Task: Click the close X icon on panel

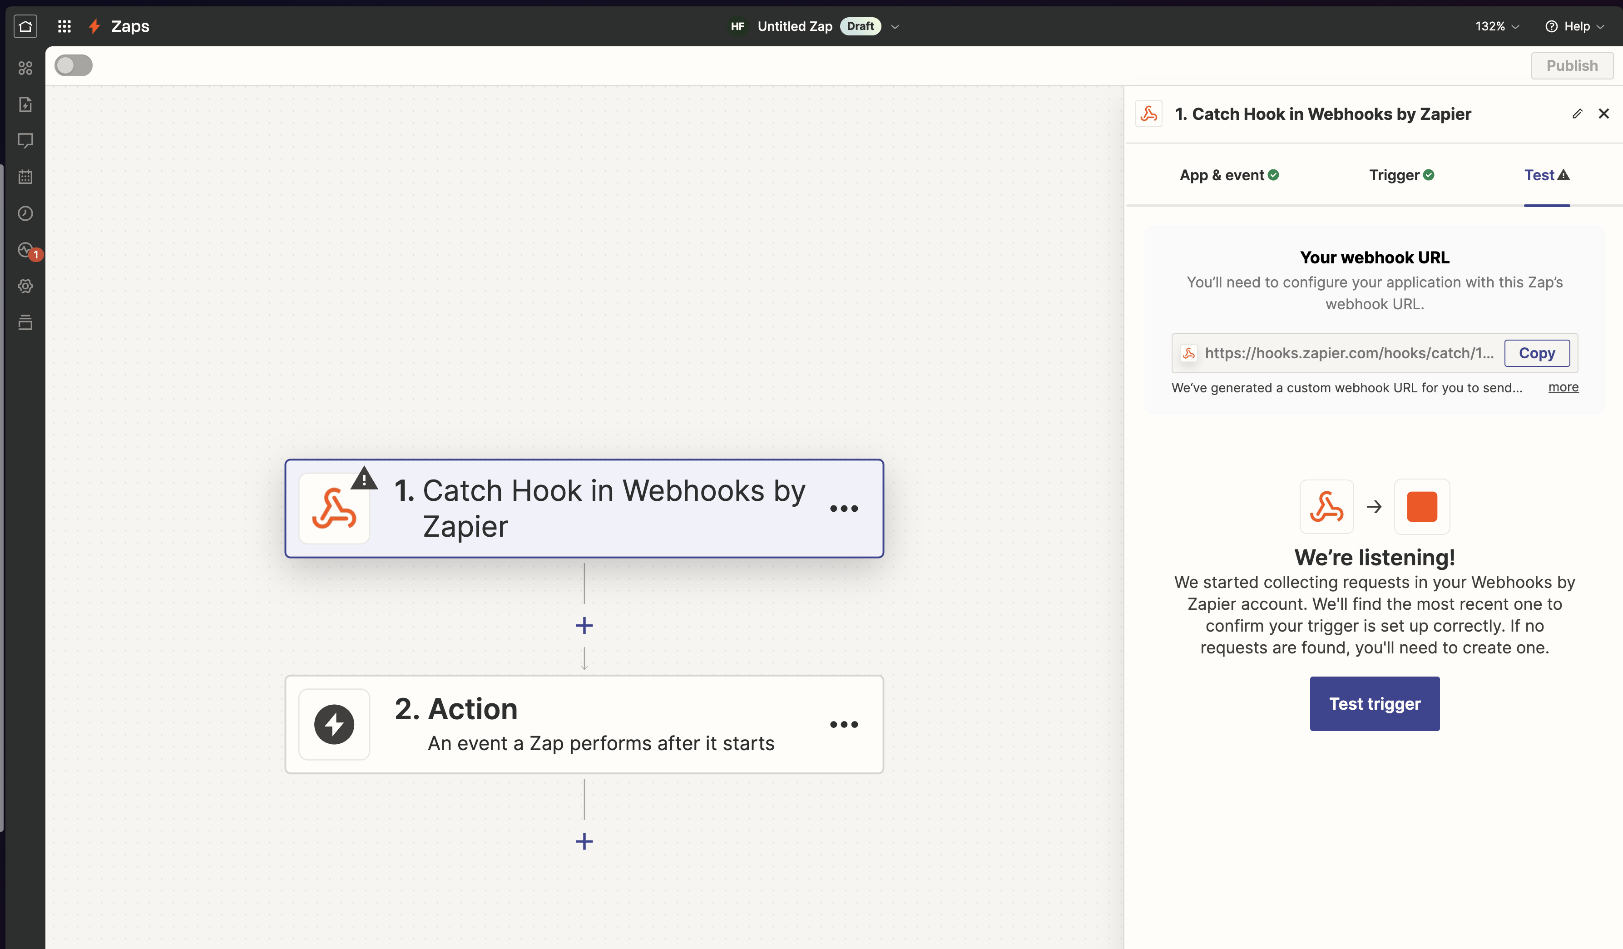Action: (1604, 113)
